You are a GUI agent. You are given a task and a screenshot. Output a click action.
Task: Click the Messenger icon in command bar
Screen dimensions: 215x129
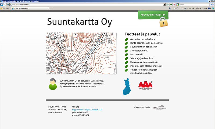[x=213, y=8]
